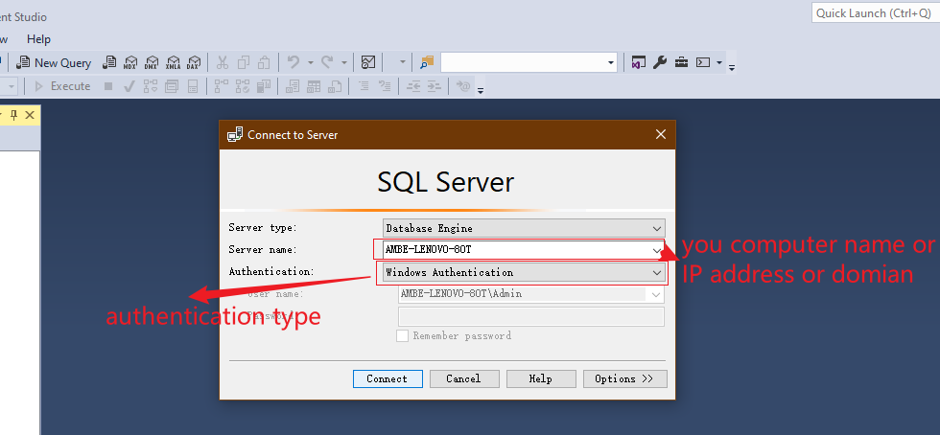940x435 pixels.
Task: Expand the disabled User name dropdown
Action: point(656,294)
